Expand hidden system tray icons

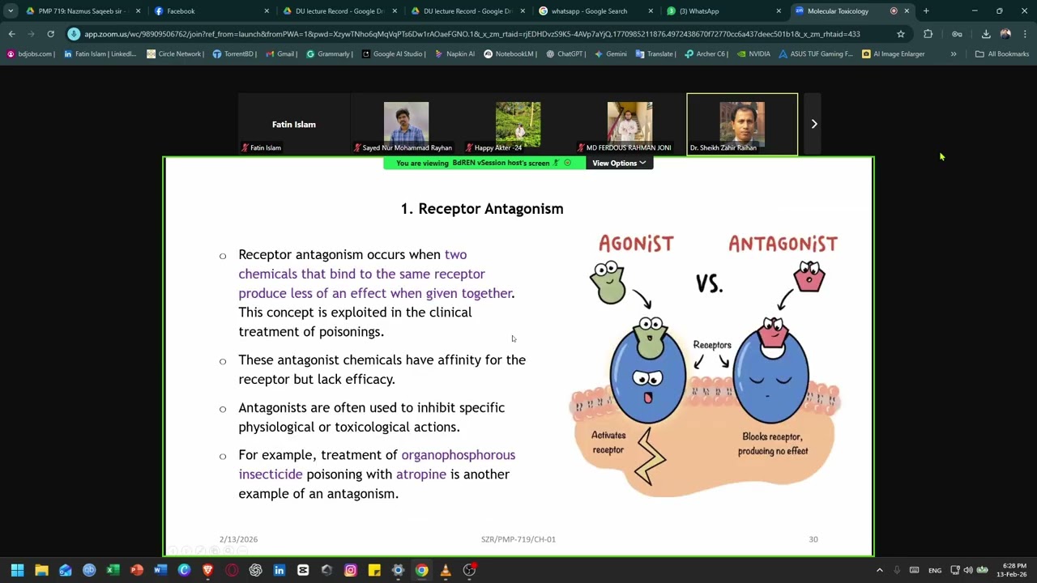(x=879, y=570)
